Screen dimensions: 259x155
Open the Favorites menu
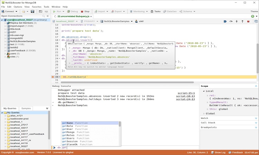point(37,7)
